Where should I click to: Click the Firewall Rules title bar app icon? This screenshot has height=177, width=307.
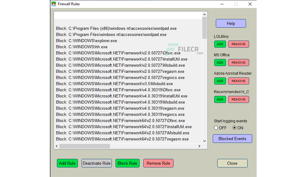(54, 4)
